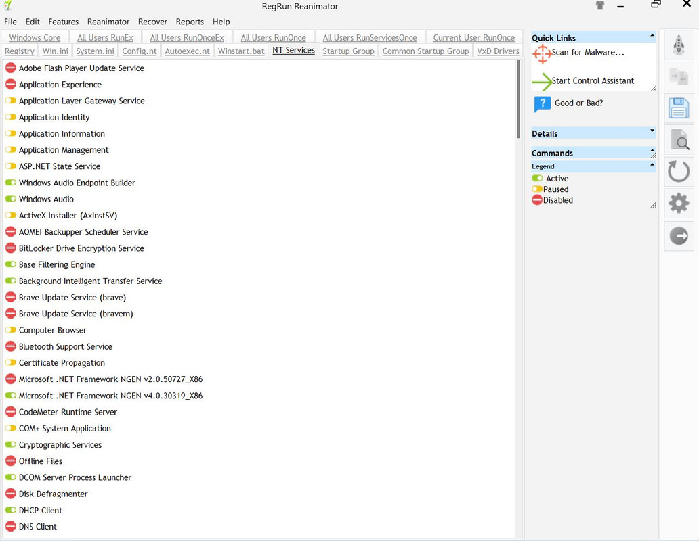Expand the Details panel arrow
This screenshot has height=541, width=699.
point(652,131)
